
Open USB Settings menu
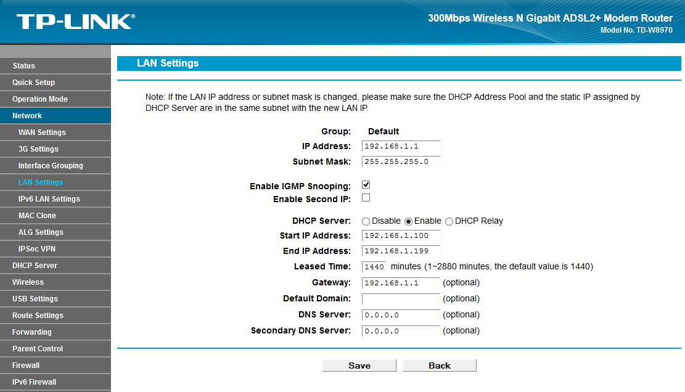click(x=55, y=298)
